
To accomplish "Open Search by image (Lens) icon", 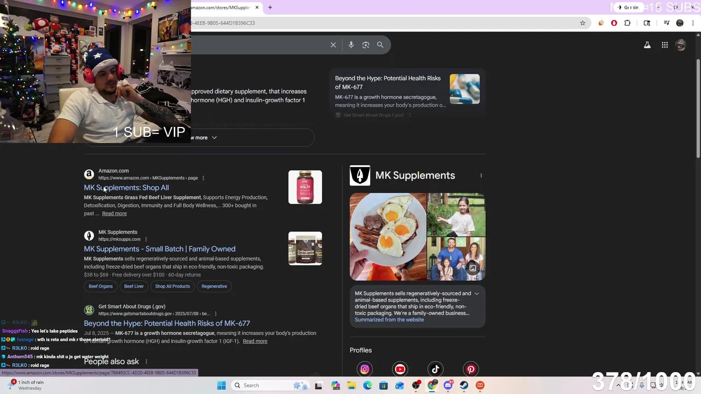I will (x=366, y=45).
